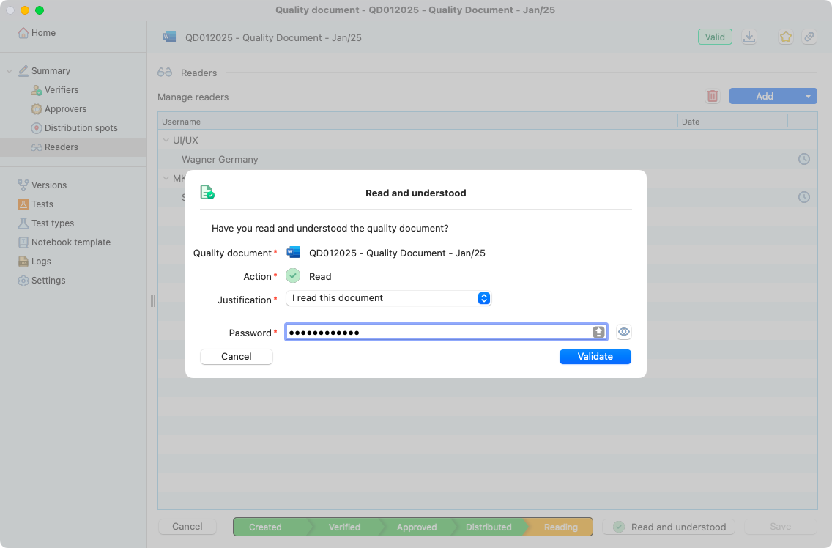Click the Add reader button
The width and height of the screenshot is (832, 548).
(764, 96)
